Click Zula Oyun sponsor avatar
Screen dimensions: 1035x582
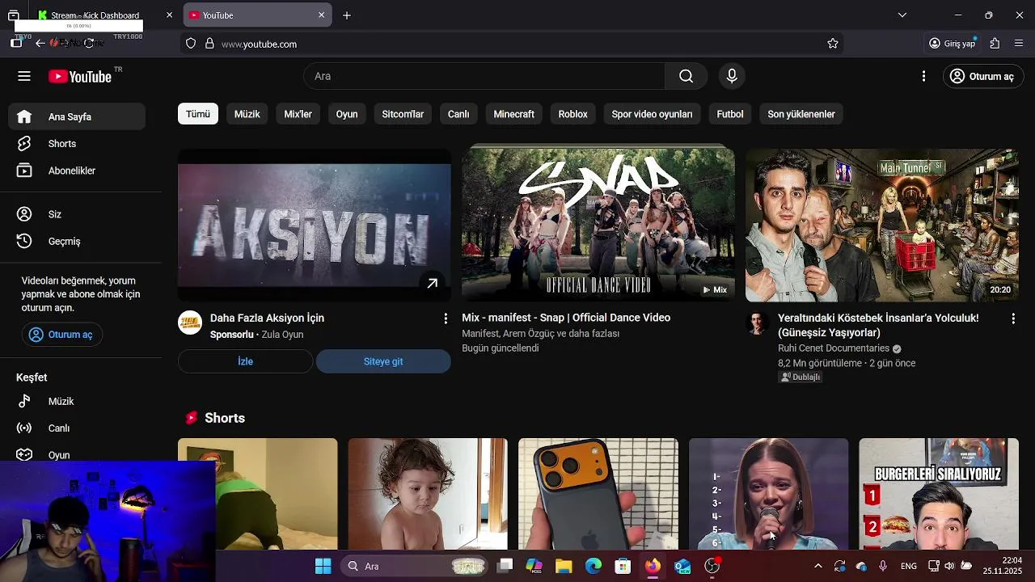pyautogui.click(x=190, y=323)
